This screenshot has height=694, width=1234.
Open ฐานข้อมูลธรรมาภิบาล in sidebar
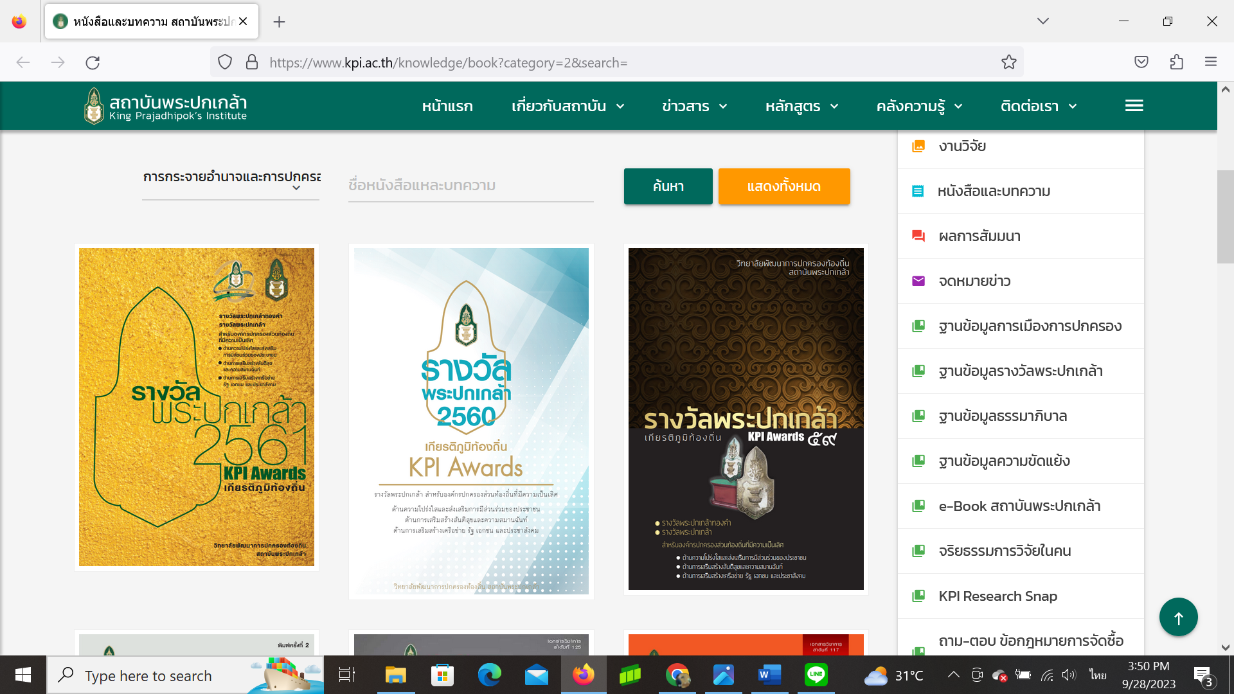point(1021,416)
